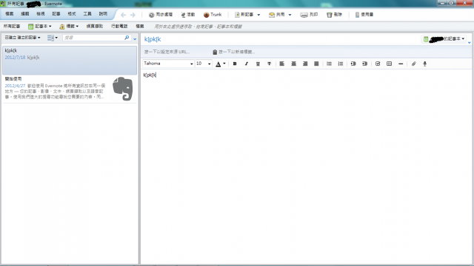
Task: Open the Notebooks dropdown in the shortcut bar
Action: [39, 27]
